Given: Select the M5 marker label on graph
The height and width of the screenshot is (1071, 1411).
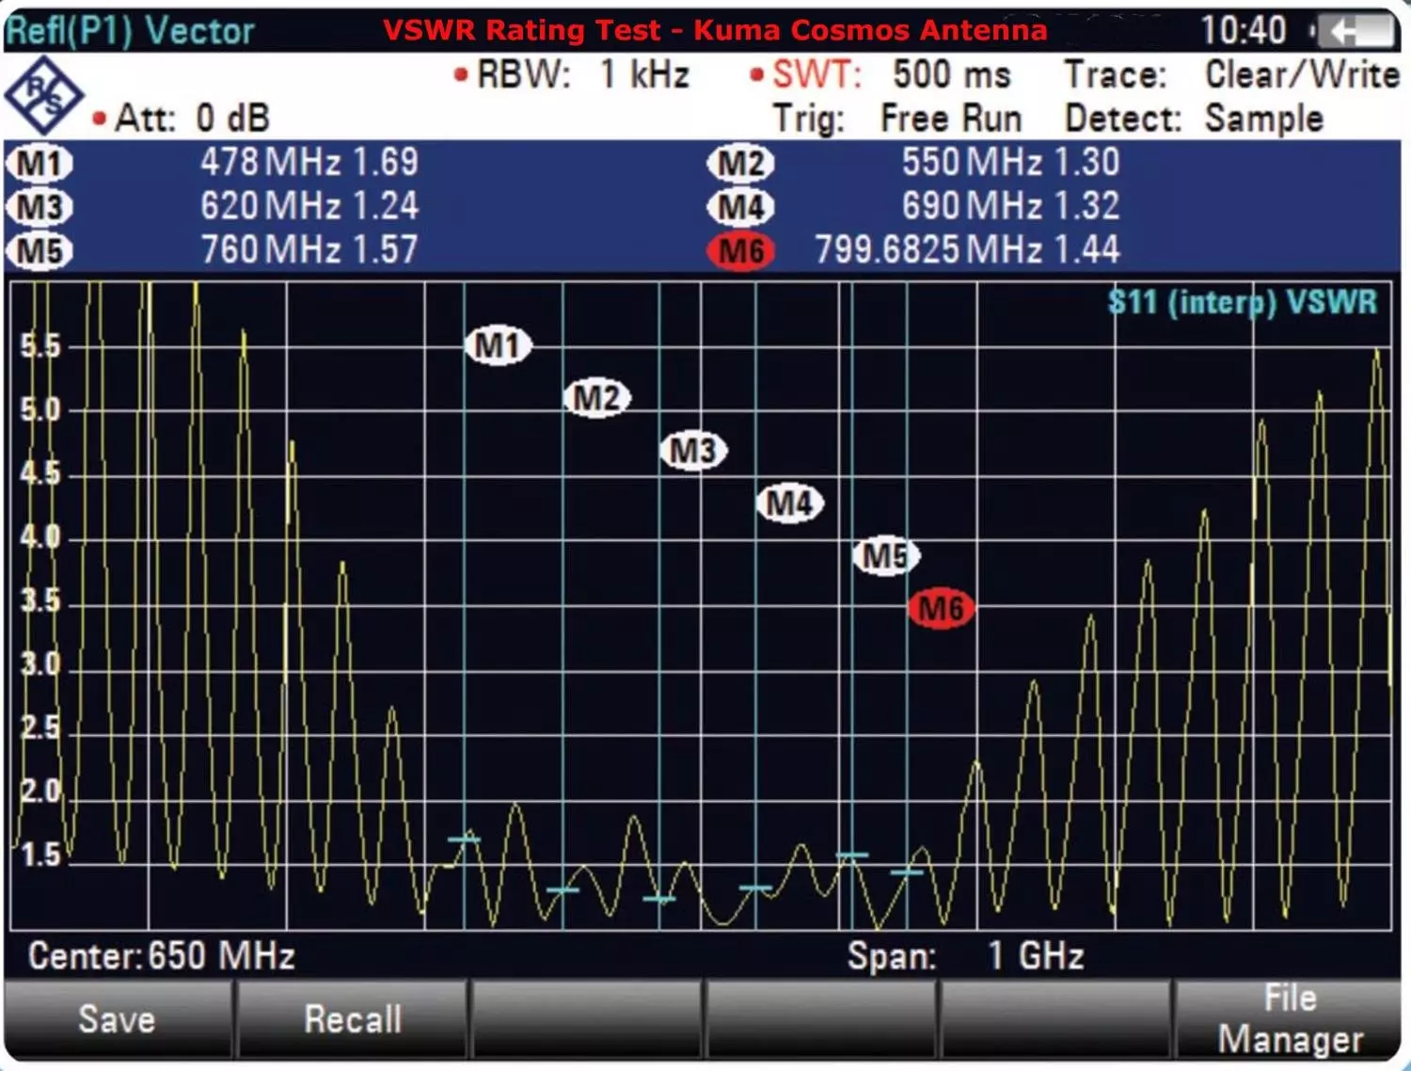Looking at the screenshot, I should pos(886,555).
